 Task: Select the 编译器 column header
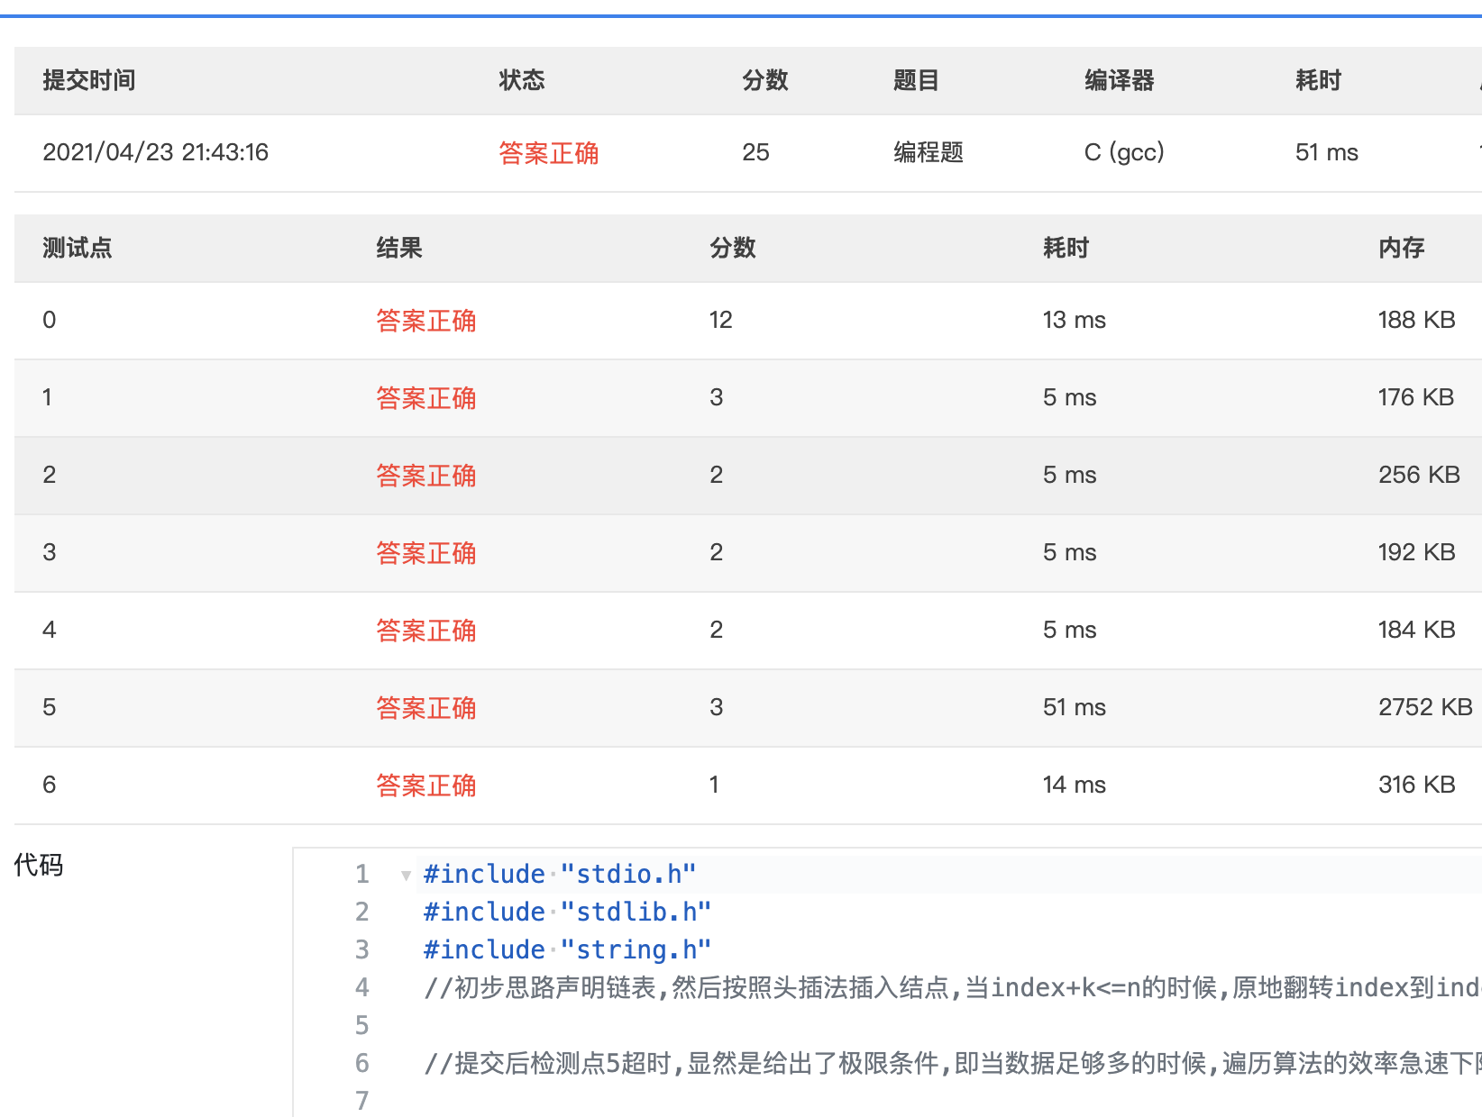click(1120, 80)
